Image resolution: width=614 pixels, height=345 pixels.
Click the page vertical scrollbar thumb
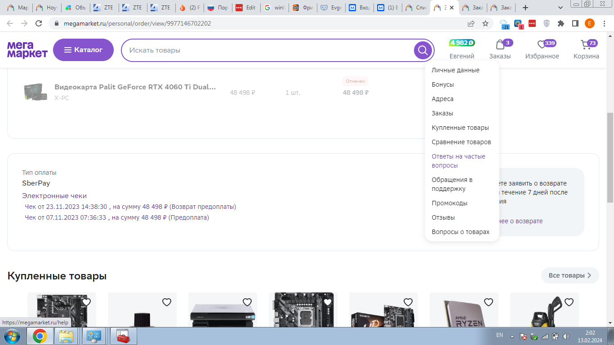tap(610, 157)
